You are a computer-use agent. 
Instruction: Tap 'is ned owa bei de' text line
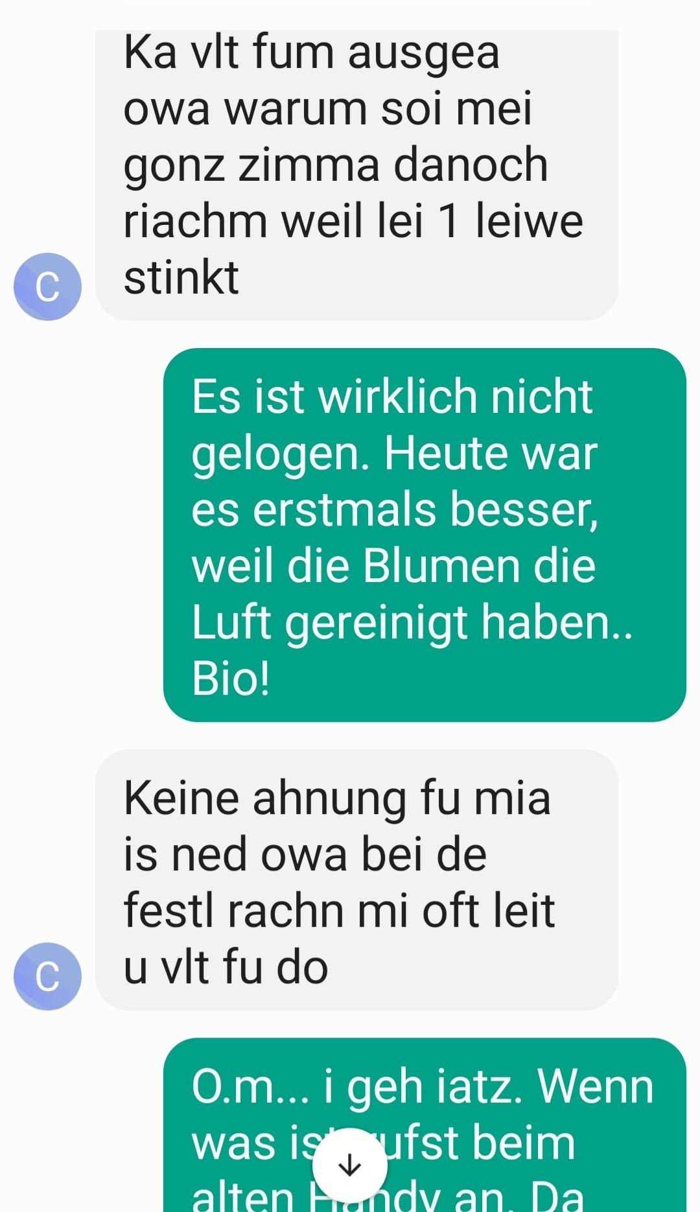pos(305,854)
